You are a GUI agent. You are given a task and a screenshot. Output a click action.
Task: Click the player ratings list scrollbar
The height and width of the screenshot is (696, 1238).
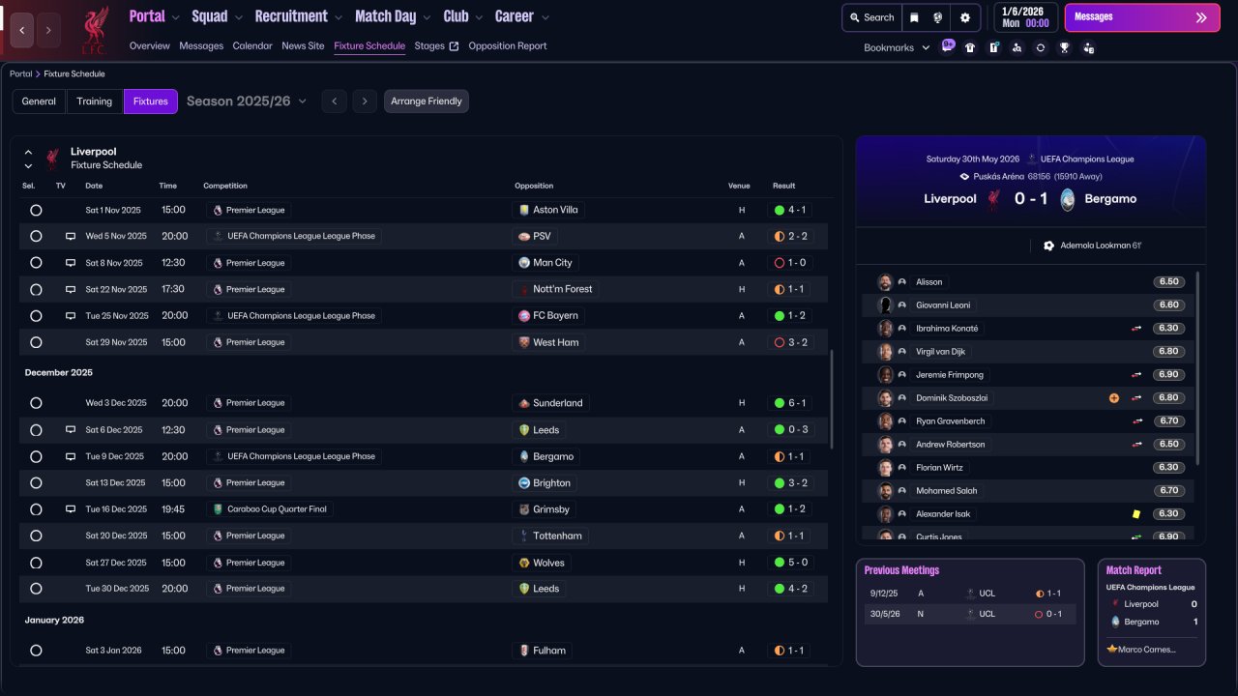click(1197, 367)
